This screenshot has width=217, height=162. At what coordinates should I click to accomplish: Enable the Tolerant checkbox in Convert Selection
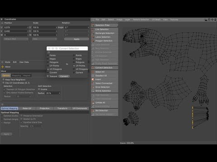pyautogui.click(x=48, y=76)
